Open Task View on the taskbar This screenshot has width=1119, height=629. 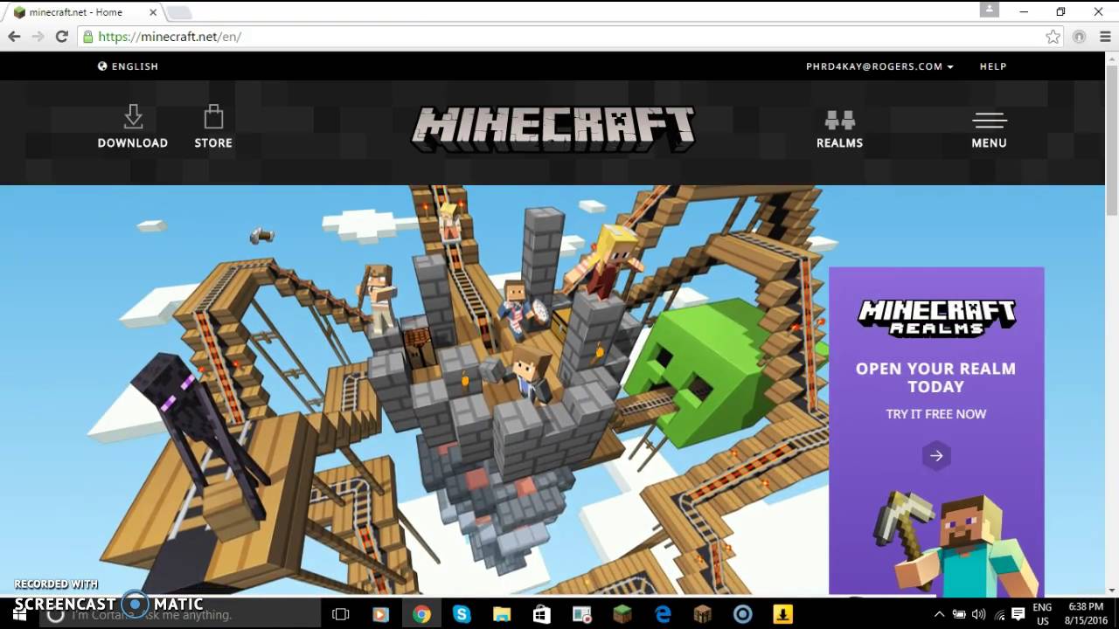pos(341,614)
